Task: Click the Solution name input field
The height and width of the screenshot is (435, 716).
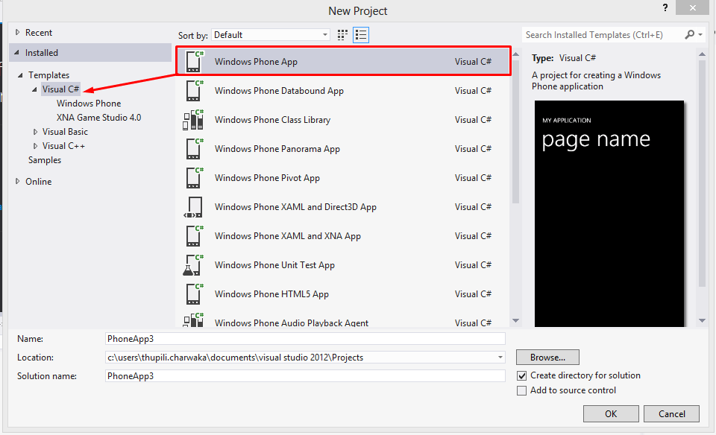Action: click(305, 376)
